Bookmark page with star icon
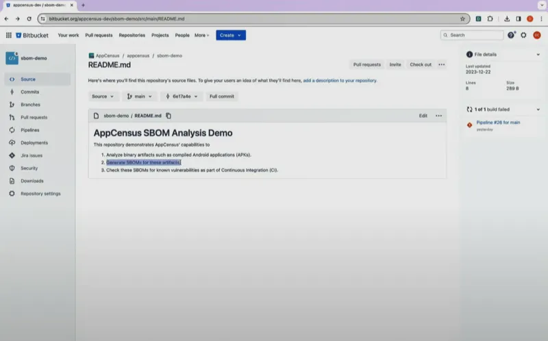 click(462, 19)
